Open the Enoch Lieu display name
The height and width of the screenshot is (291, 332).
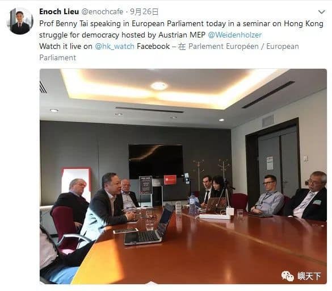point(59,12)
